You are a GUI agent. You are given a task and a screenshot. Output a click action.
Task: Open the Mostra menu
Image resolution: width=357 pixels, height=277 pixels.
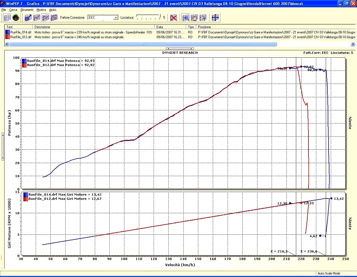pos(41,10)
